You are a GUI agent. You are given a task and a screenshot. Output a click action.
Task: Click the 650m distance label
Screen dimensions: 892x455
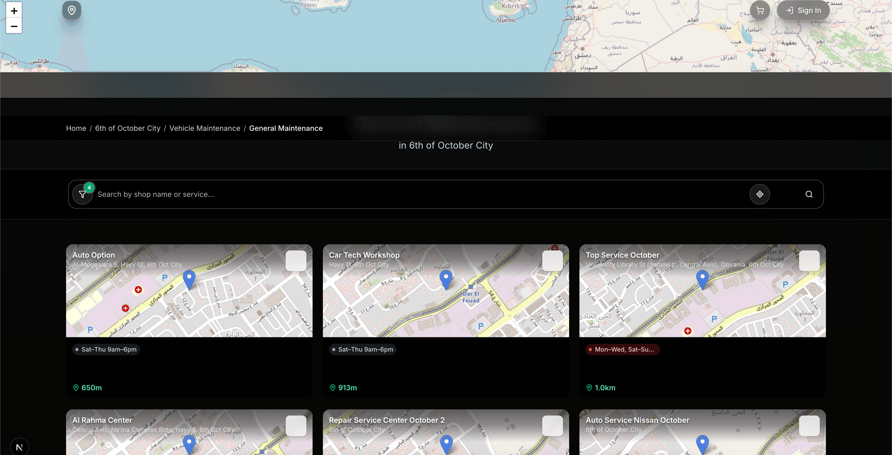87,388
